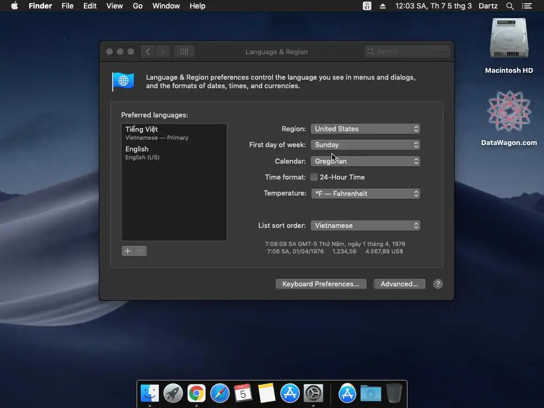This screenshot has height=408, width=544.
Task: Open Finder from the Dock
Action: pos(149,394)
